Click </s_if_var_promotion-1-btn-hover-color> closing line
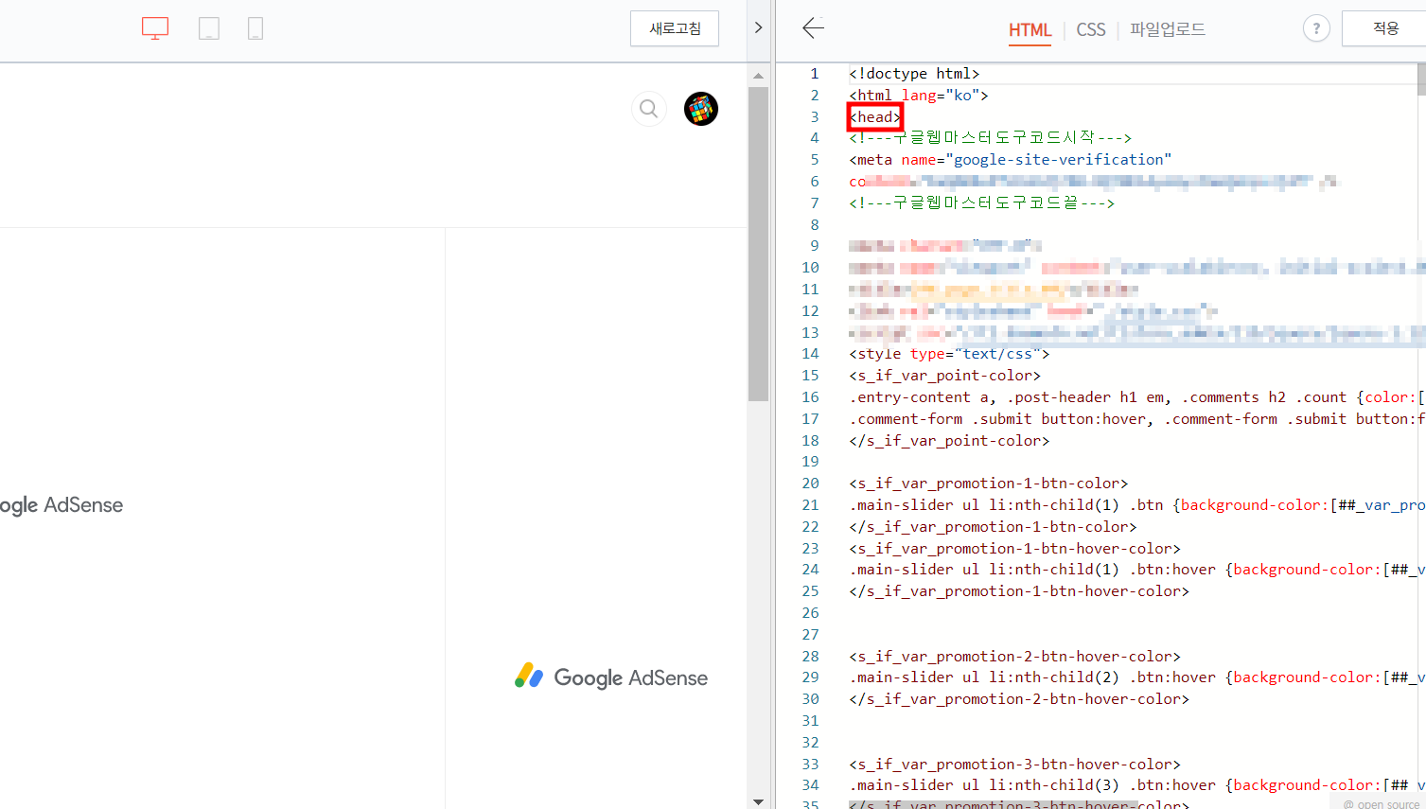The image size is (1426, 809). [x=1019, y=591]
